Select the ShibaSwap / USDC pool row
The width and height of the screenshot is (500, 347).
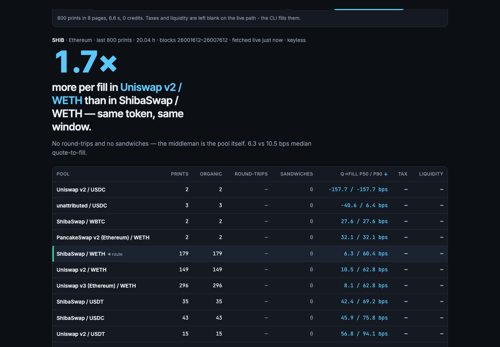[x=250, y=318]
